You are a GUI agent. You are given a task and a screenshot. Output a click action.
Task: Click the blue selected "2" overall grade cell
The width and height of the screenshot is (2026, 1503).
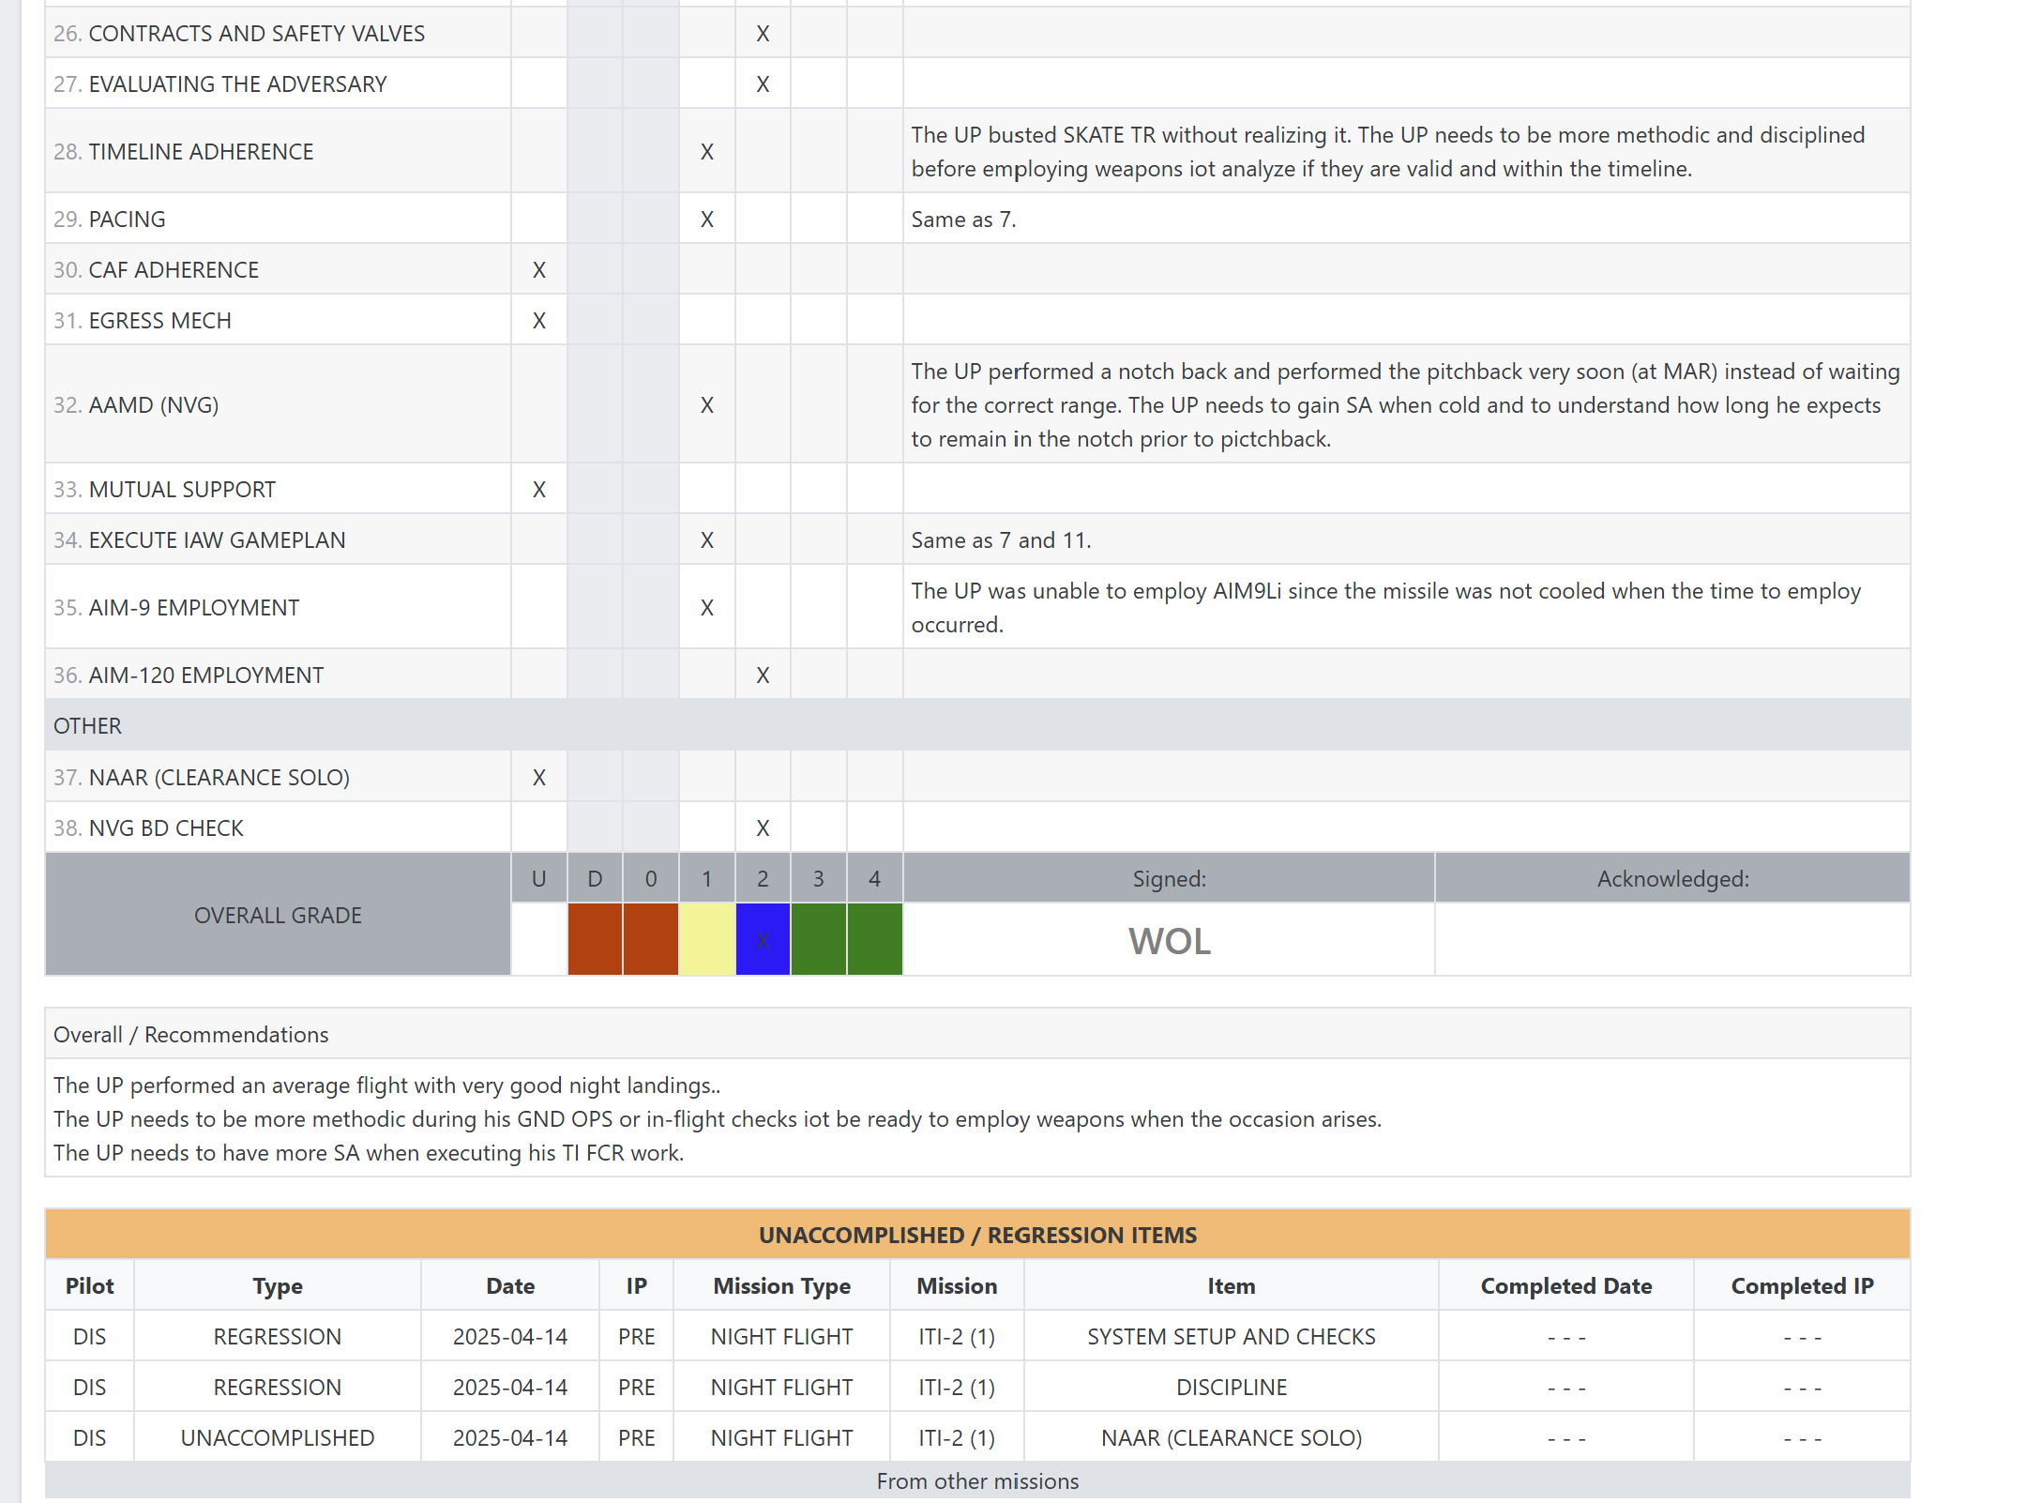pyautogui.click(x=763, y=939)
